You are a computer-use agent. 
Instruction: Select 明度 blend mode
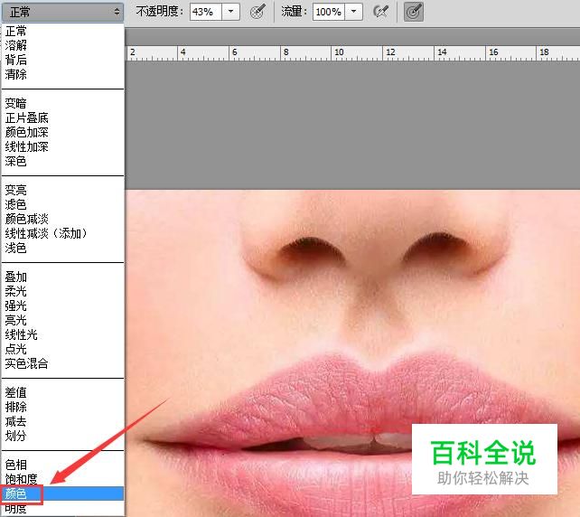tap(62, 509)
